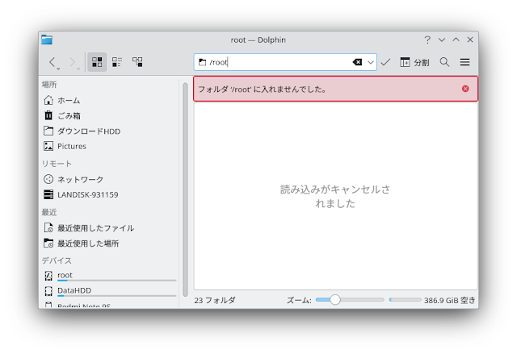Click Dolphin folder icon in title bar

(x=47, y=40)
